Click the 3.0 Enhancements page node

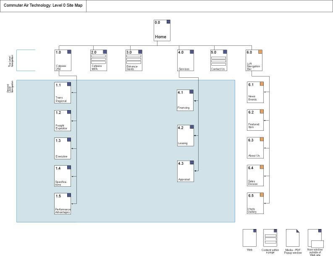point(134,60)
